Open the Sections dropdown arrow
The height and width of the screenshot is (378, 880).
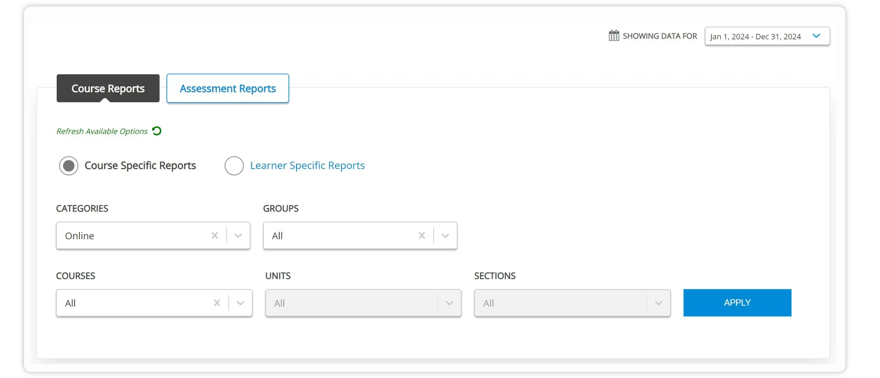pos(658,303)
